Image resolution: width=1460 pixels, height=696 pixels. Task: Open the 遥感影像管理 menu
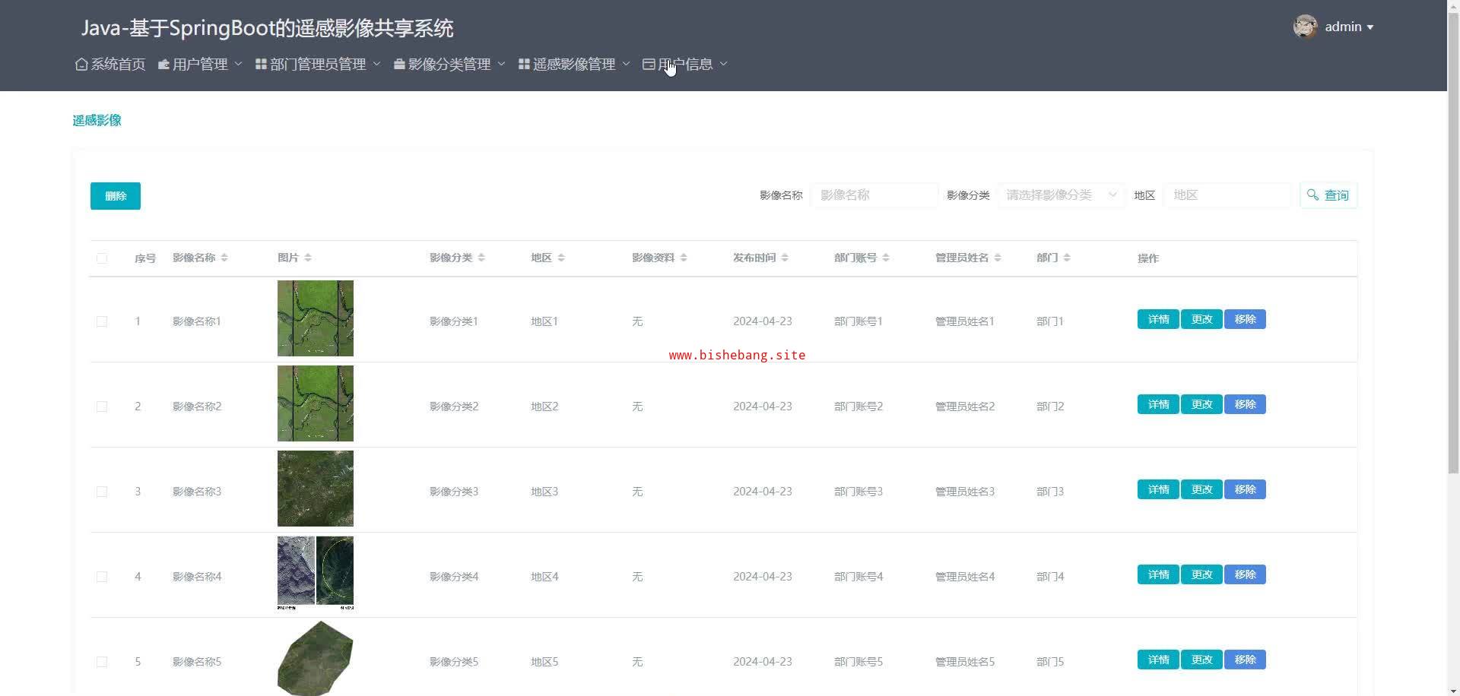574,65
